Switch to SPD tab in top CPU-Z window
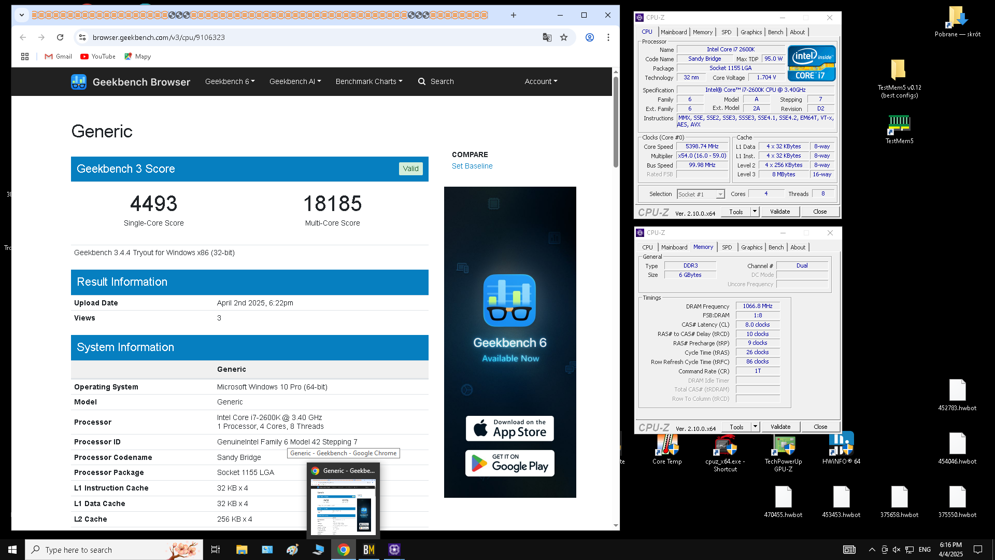Screen dimensions: 995x560 (727, 32)
